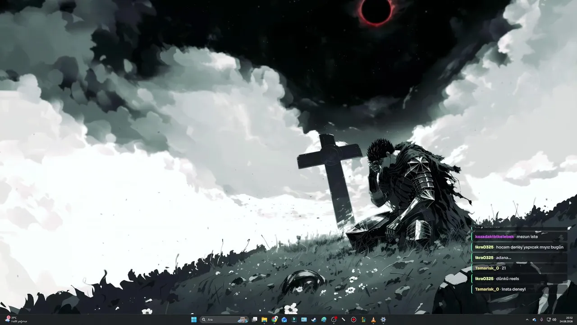Open the Mail app on the taskbar

[x=284, y=320]
